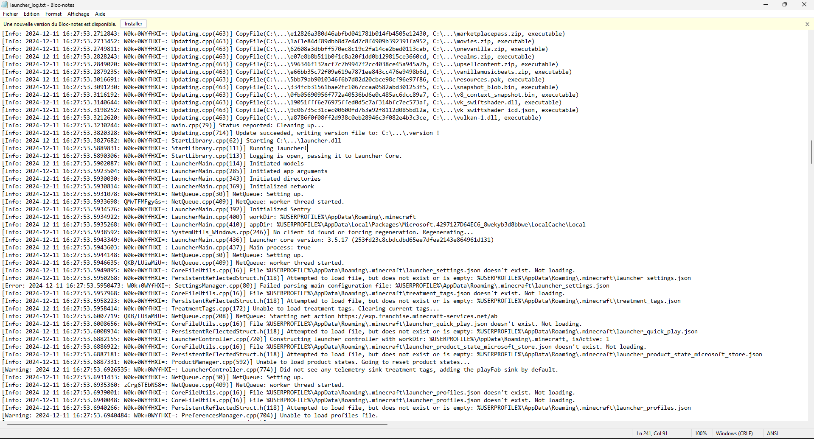The width and height of the screenshot is (814, 439).
Task: Open the Edition menu
Action: [31, 14]
